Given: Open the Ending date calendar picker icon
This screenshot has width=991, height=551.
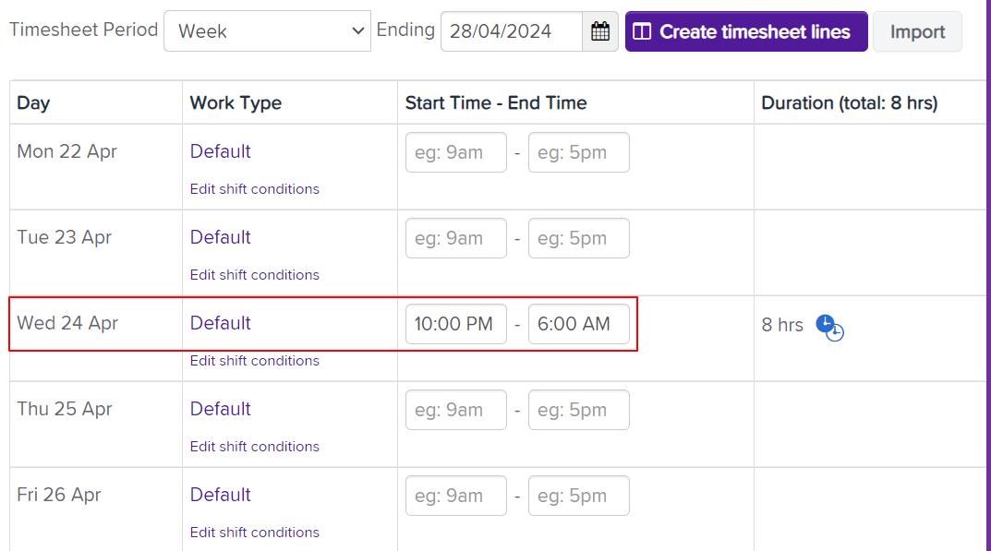Looking at the screenshot, I should point(600,31).
